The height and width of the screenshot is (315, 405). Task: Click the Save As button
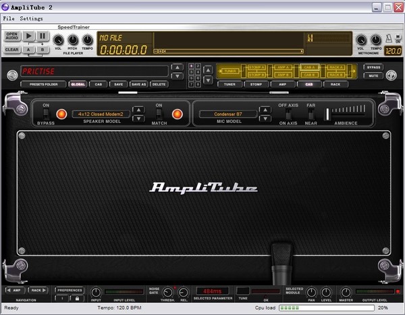138,84
